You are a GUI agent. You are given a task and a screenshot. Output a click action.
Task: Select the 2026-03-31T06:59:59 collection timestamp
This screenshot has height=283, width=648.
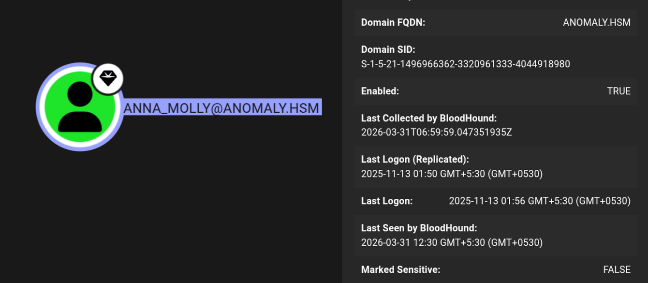[x=436, y=132]
